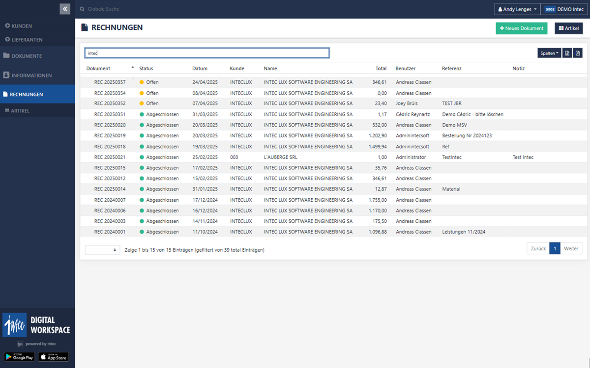The image size is (590, 368).
Task: Sort by the Benutzer column header
Action: click(406, 69)
